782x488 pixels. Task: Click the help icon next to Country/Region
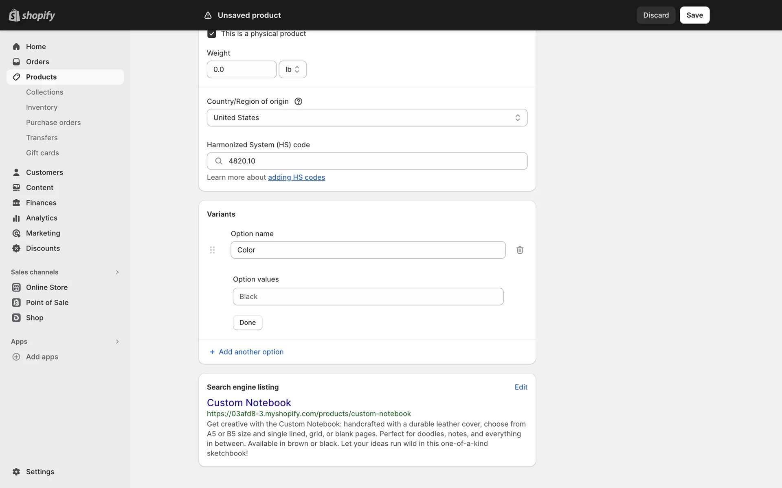pos(298,101)
